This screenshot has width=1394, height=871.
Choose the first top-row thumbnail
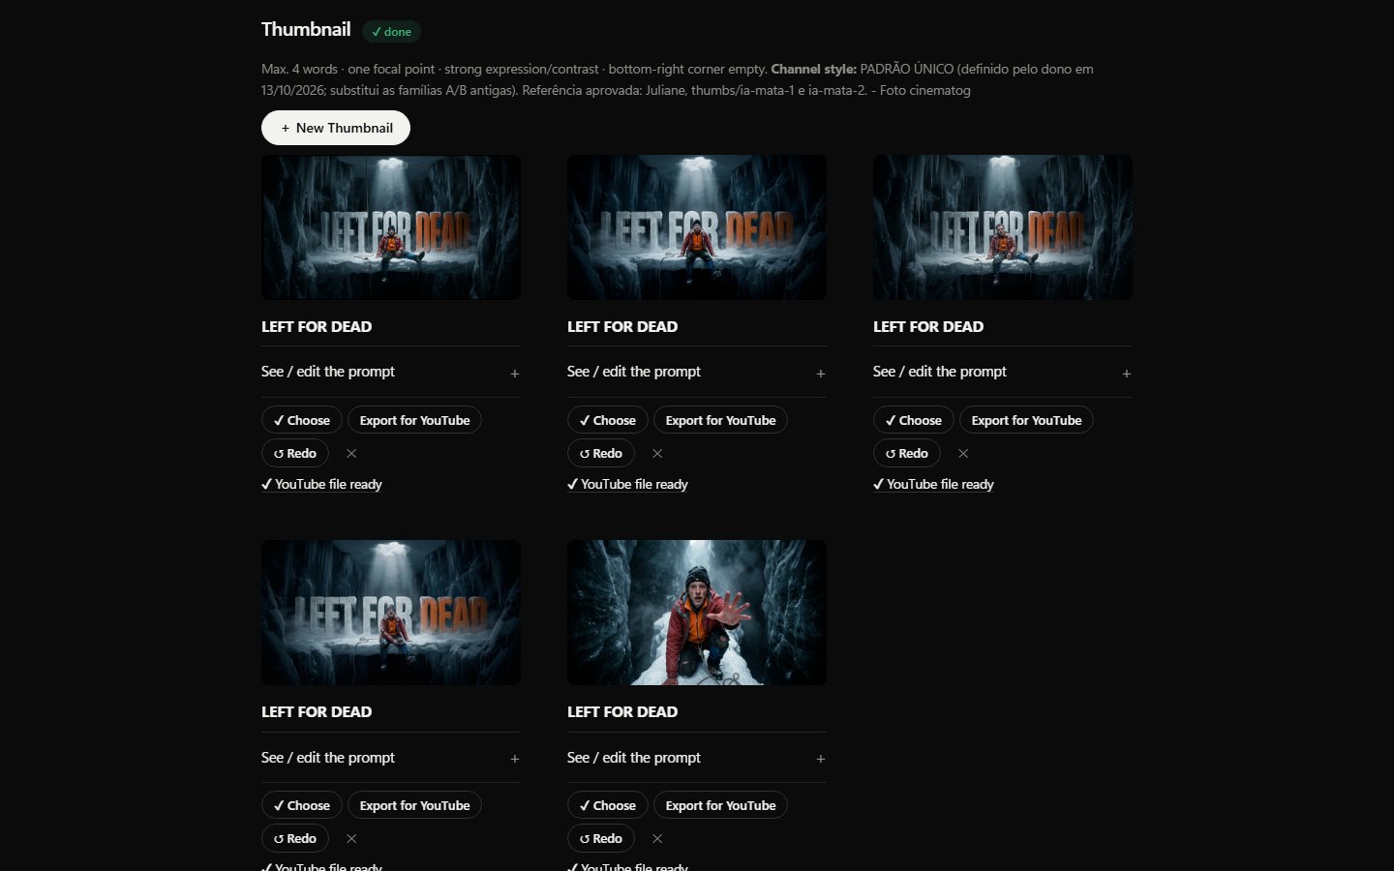tap(302, 420)
